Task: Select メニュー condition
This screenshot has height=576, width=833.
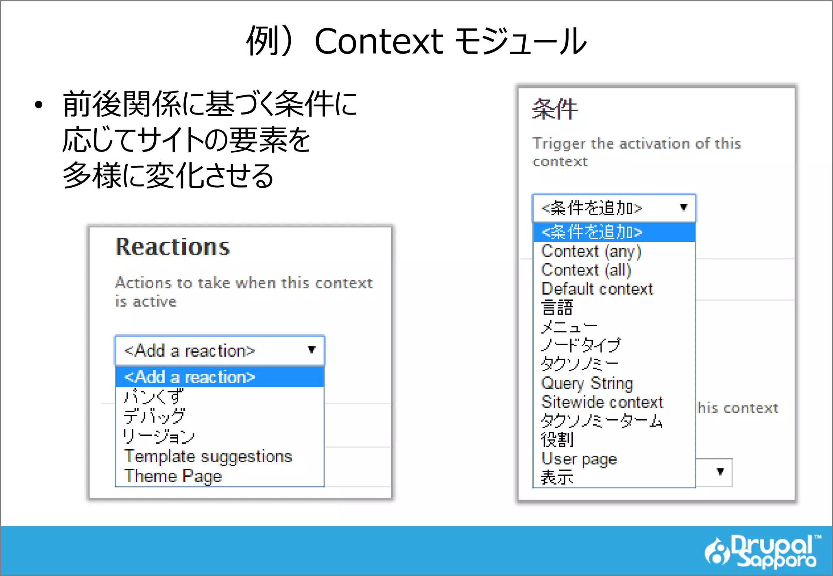Action: (614, 327)
